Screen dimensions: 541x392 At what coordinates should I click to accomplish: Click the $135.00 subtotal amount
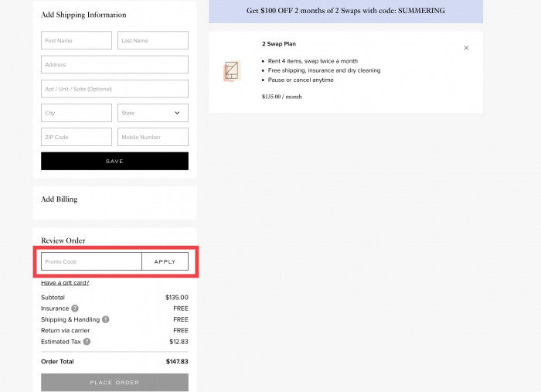click(x=177, y=298)
